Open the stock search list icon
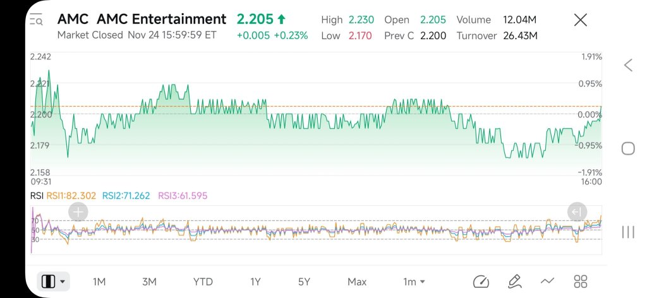This screenshot has height=298, width=647. pyautogui.click(x=36, y=20)
